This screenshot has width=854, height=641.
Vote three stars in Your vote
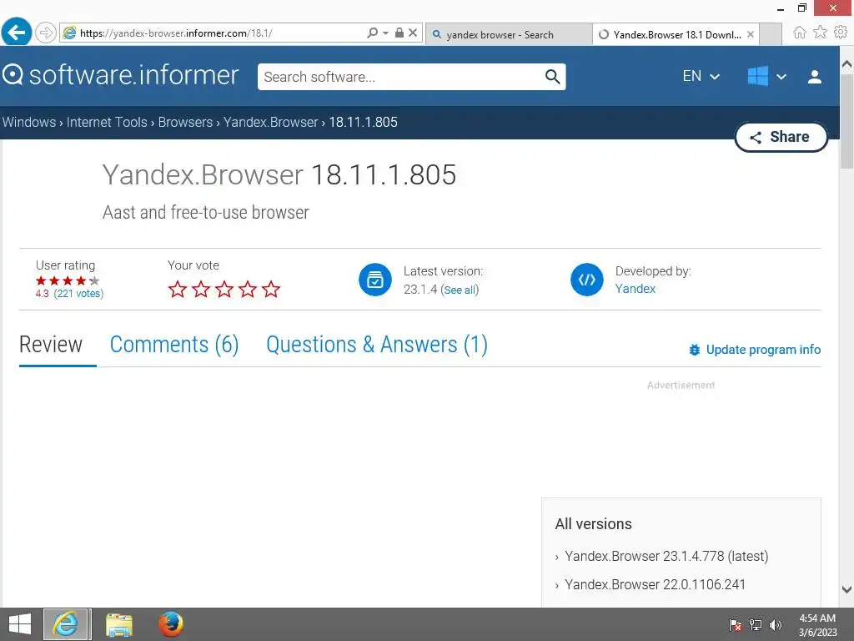point(224,289)
